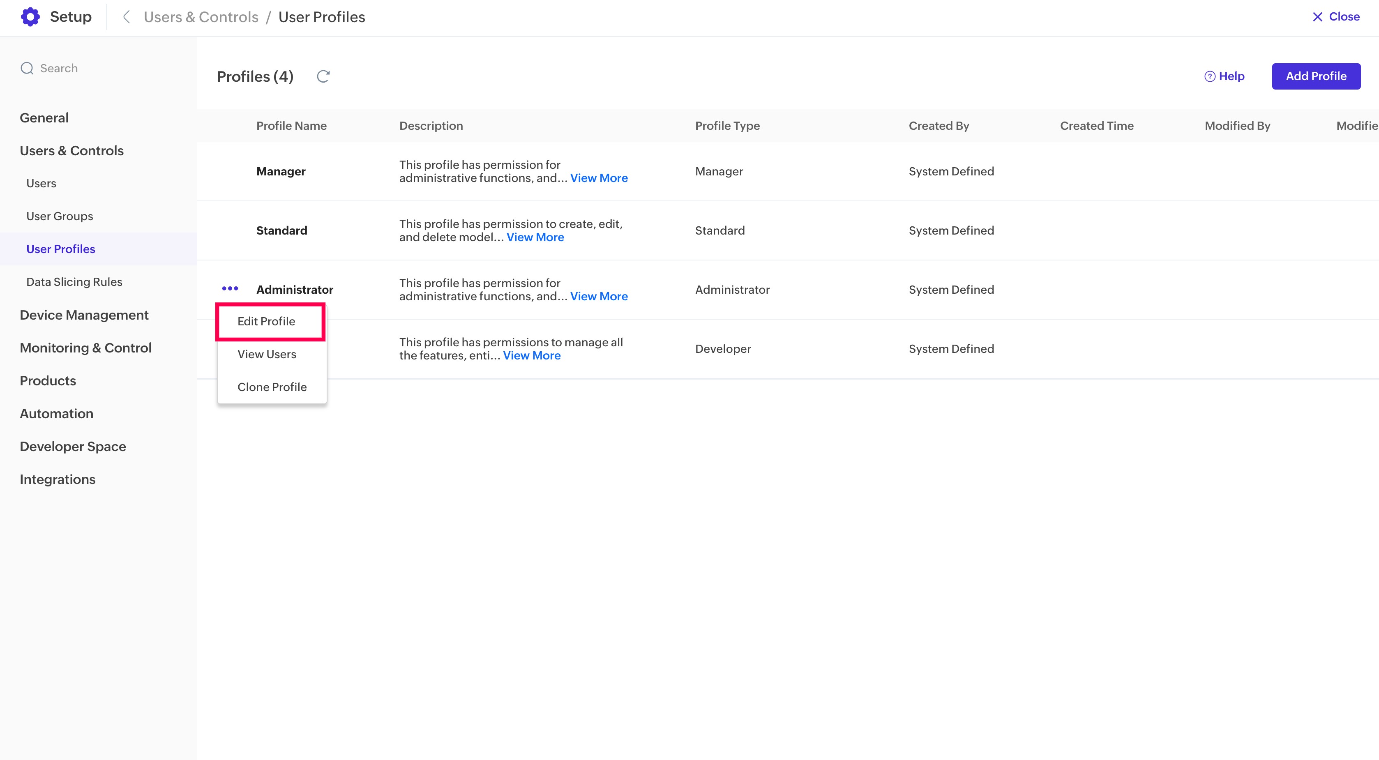
Task: Open Administrator row three-dots menu
Action: [x=230, y=289]
